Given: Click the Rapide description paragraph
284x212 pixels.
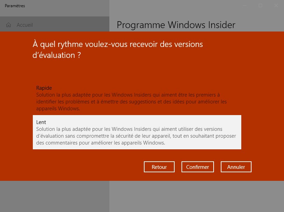Looking at the screenshot, I should pos(132,102).
